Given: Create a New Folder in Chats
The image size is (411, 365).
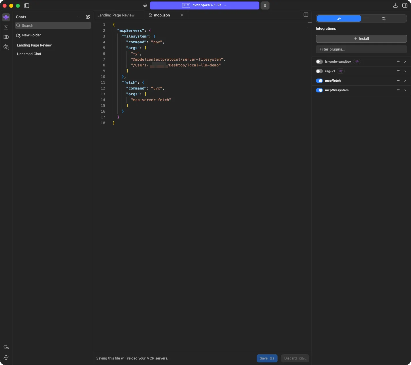Looking at the screenshot, I should coord(29,35).
